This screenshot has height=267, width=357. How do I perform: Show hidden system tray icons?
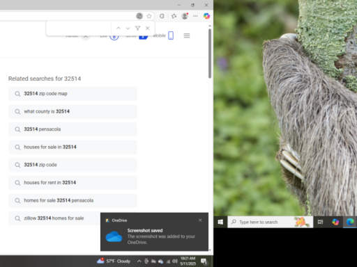point(139,261)
